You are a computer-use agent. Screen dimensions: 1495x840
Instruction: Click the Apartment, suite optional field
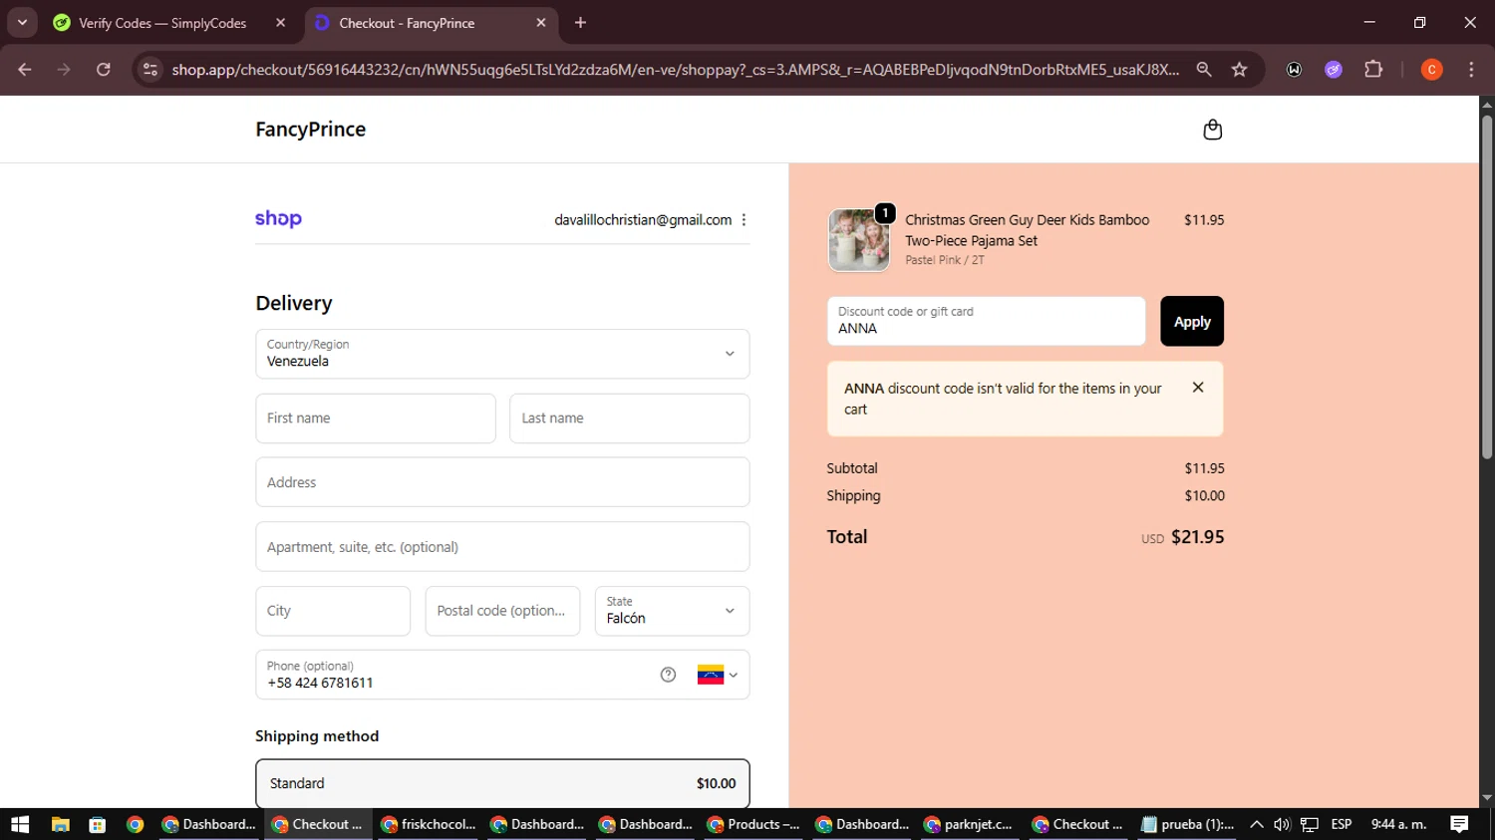point(502,547)
